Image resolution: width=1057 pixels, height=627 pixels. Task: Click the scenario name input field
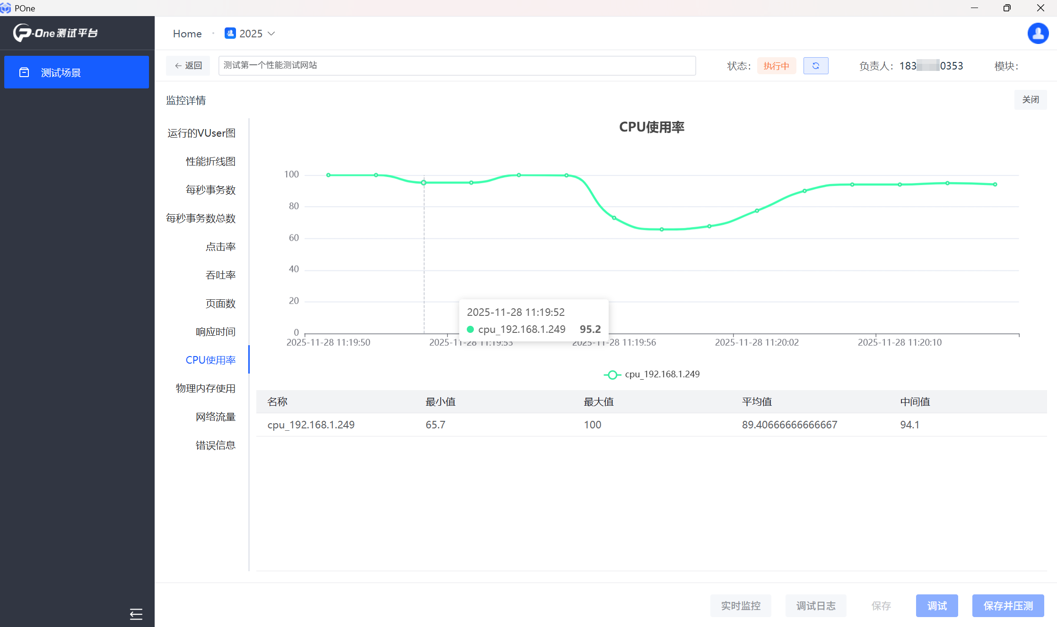pyautogui.click(x=456, y=65)
